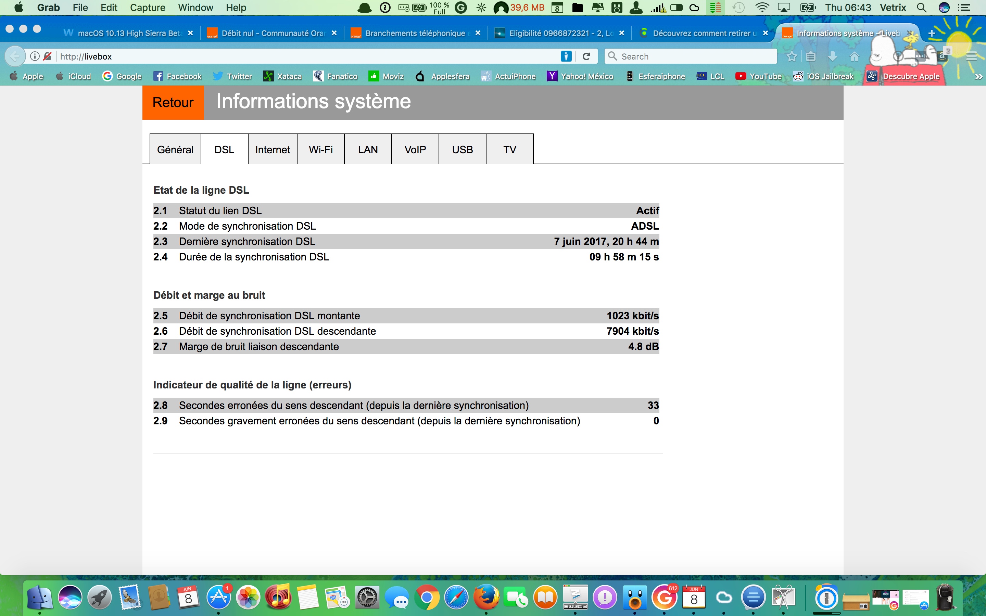Open the YouTube bookmark link

759,76
